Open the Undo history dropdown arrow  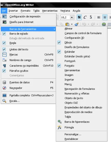88,24
